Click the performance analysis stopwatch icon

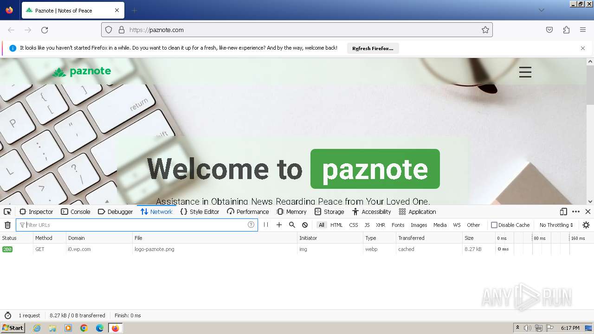[8, 315]
